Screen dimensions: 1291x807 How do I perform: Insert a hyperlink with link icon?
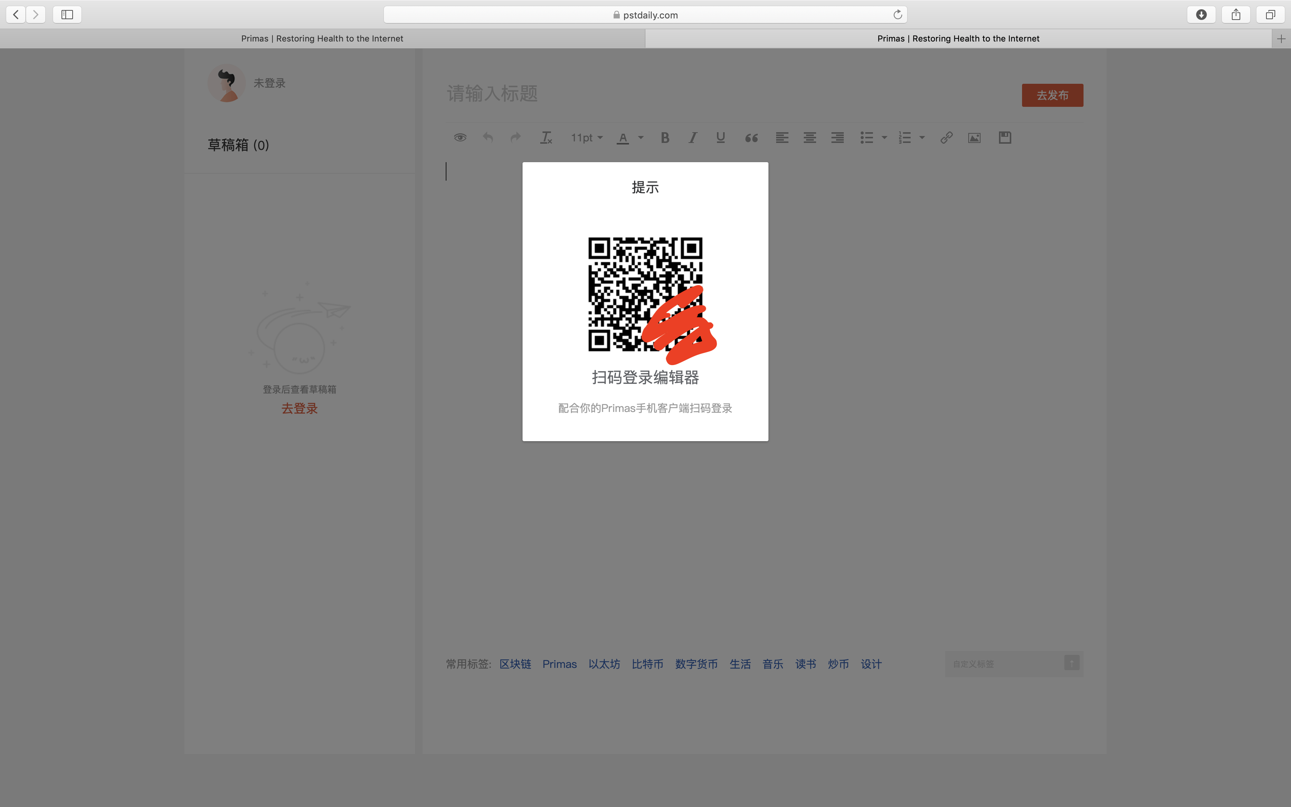(946, 138)
